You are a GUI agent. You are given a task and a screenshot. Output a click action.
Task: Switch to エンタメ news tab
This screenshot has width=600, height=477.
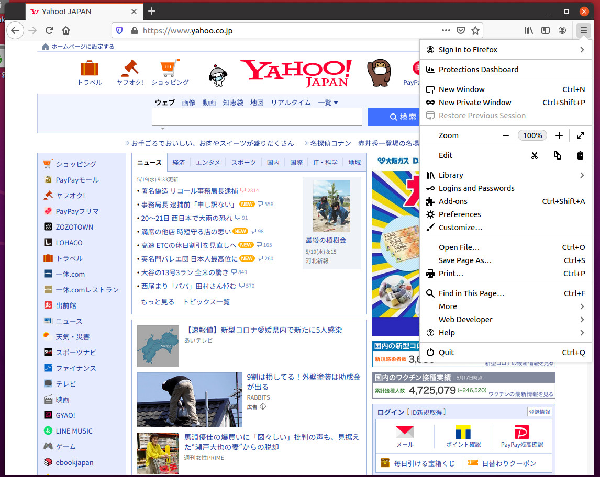[208, 163]
